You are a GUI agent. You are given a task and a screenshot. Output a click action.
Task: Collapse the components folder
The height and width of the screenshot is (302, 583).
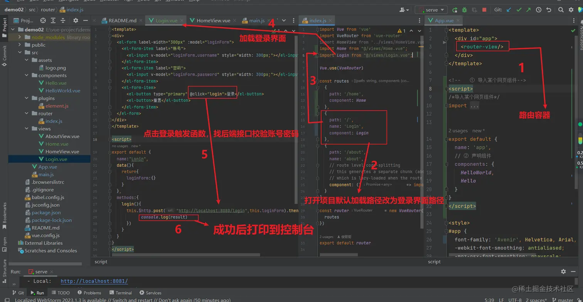tap(26, 75)
